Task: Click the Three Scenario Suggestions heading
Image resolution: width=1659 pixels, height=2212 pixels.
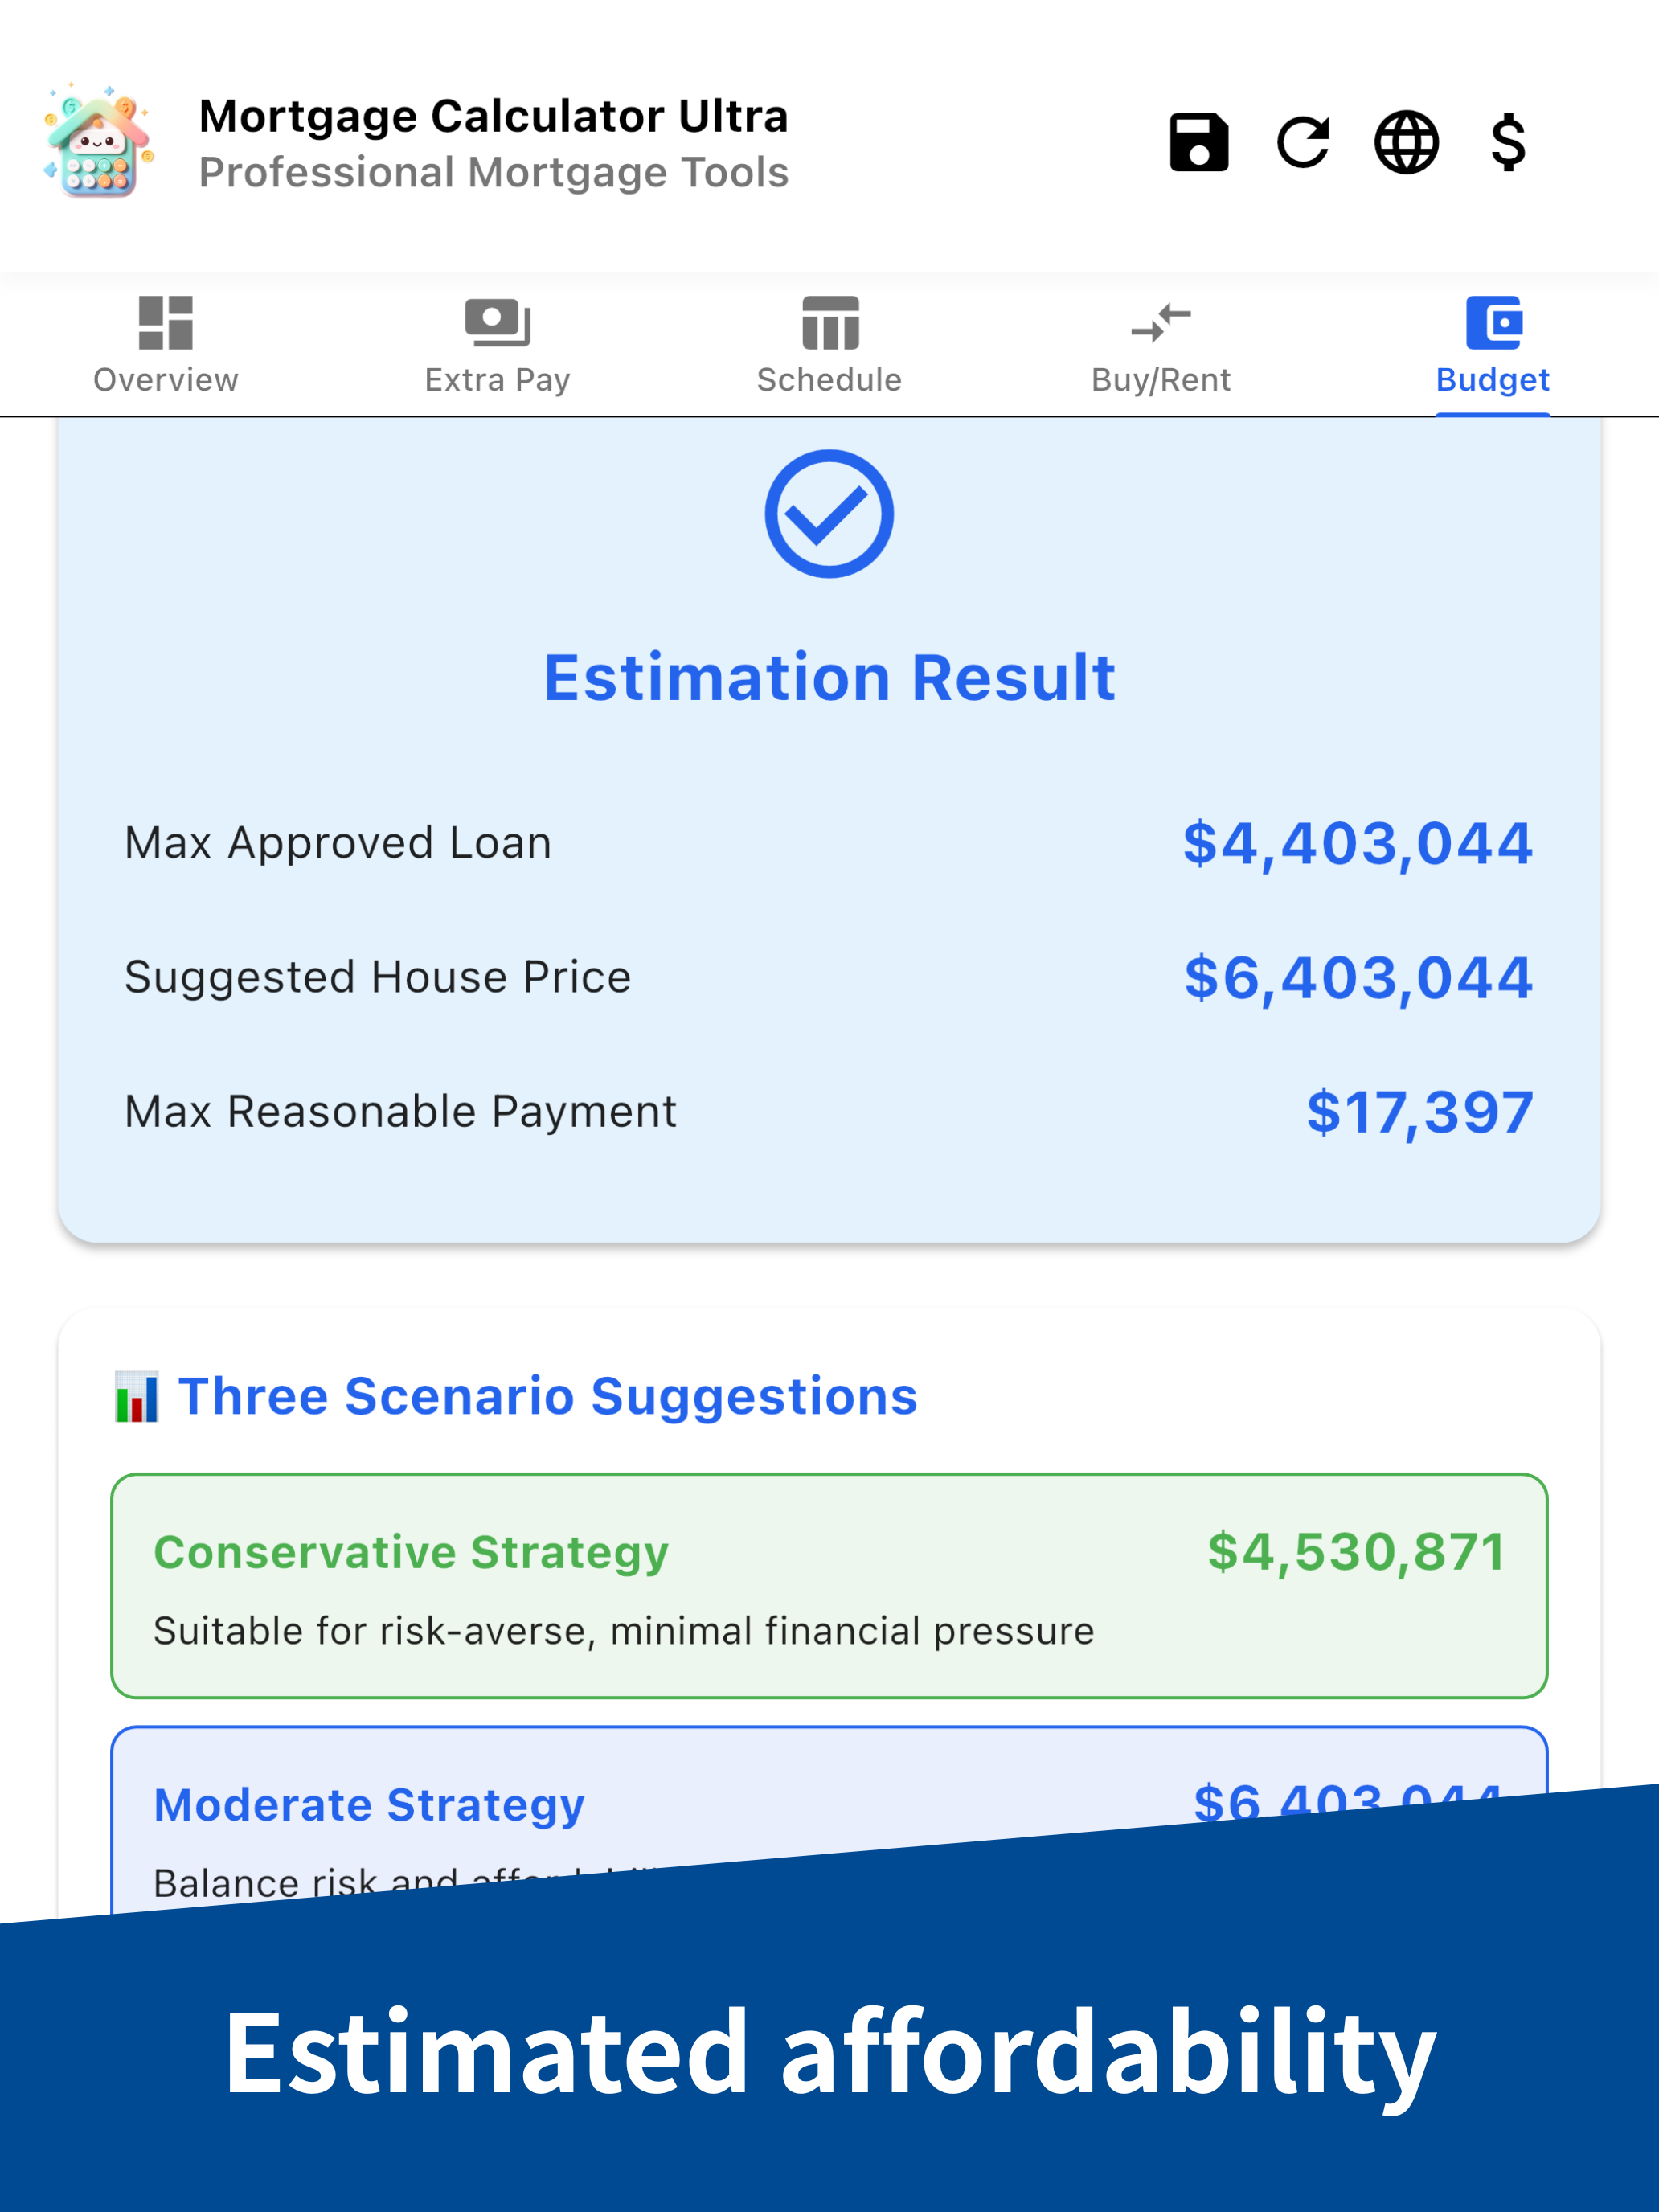Action: pyautogui.click(x=548, y=1396)
